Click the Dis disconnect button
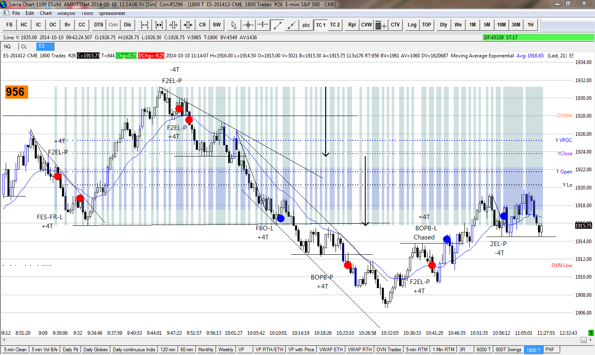Viewport: 595px width, 355px height. [x=128, y=25]
